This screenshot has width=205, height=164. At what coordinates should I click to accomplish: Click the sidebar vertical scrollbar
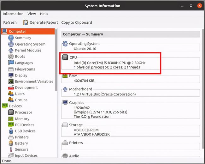click(56, 60)
